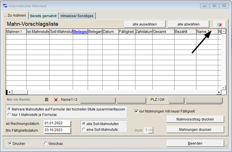Click the Gesamt column header
232x152 pixels.
(x=163, y=32)
